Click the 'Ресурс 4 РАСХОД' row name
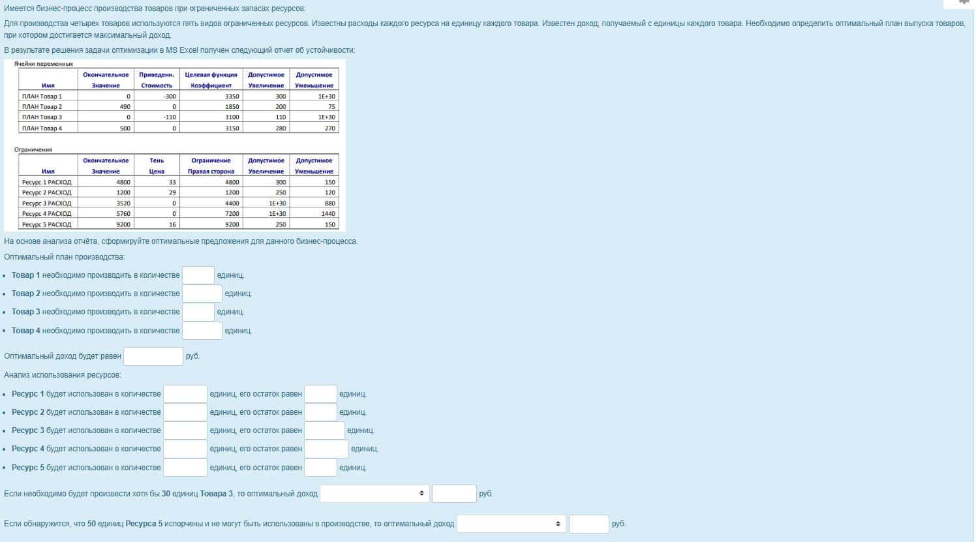 tap(46, 214)
